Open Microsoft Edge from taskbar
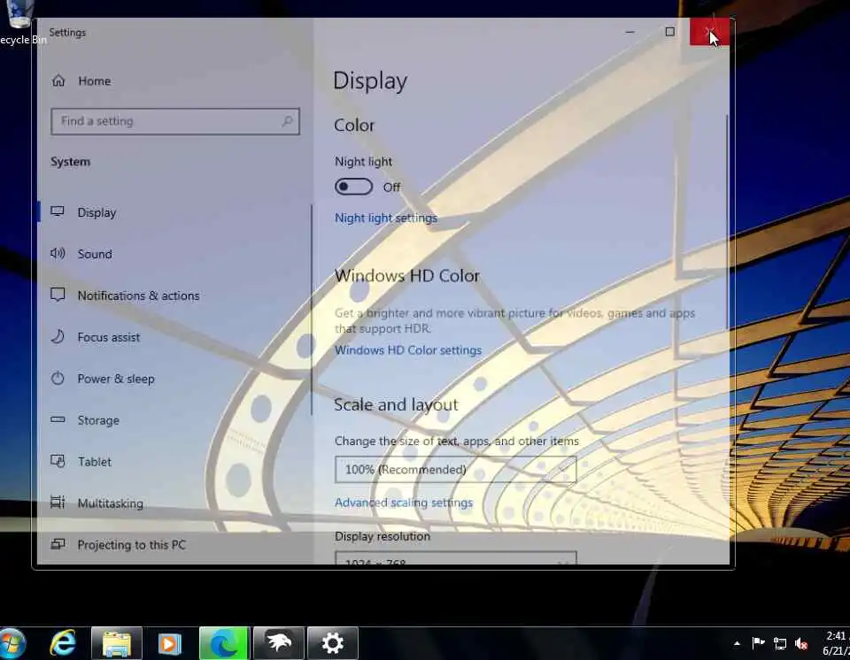 tap(224, 644)
